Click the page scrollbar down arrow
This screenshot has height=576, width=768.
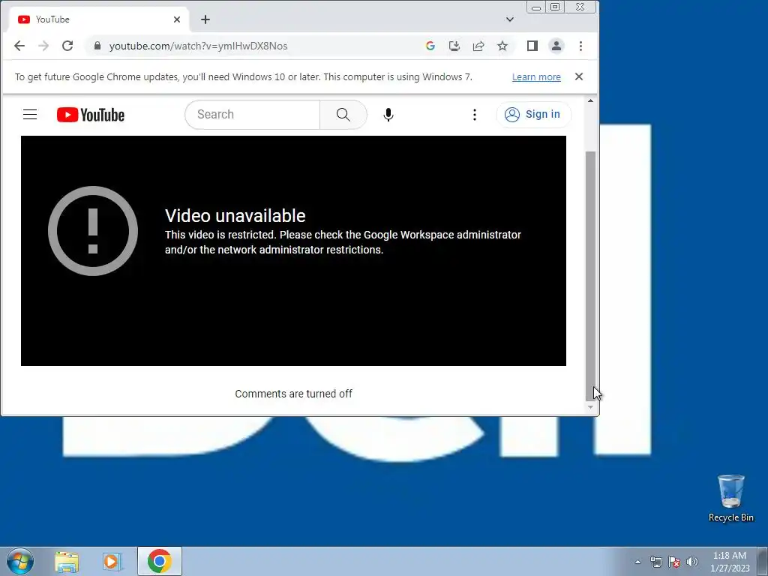tap(591, 407)
